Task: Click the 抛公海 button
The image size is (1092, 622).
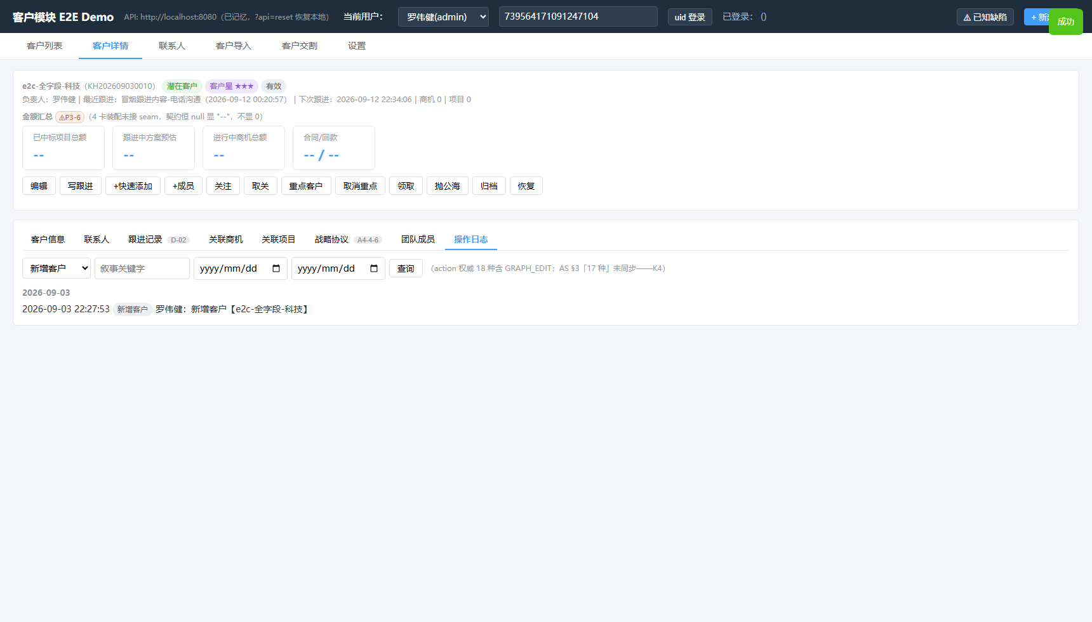Action: tap(448, 186)
